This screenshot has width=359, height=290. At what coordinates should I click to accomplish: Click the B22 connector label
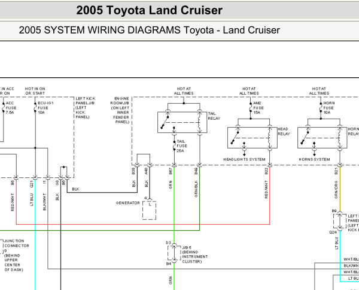[x=266, y=171]
